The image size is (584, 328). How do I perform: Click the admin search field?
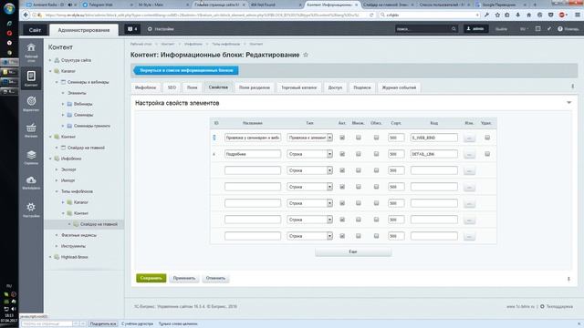tap(422, 29)
